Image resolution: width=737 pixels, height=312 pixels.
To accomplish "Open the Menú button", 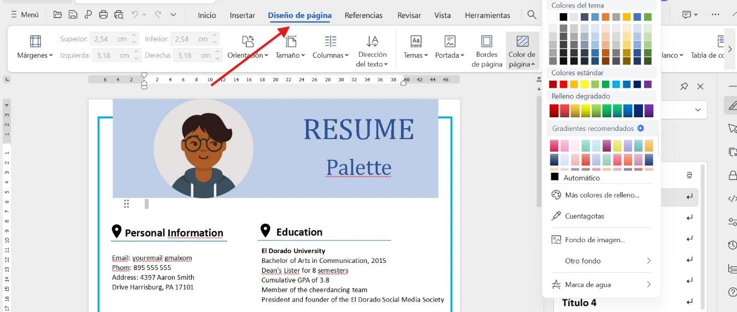I will click(25, 15).
